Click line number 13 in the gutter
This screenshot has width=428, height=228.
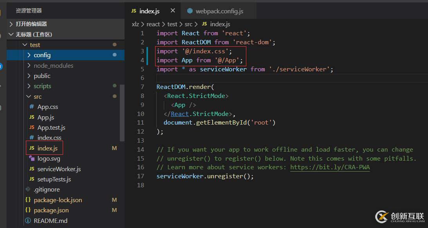coord(141,141)
